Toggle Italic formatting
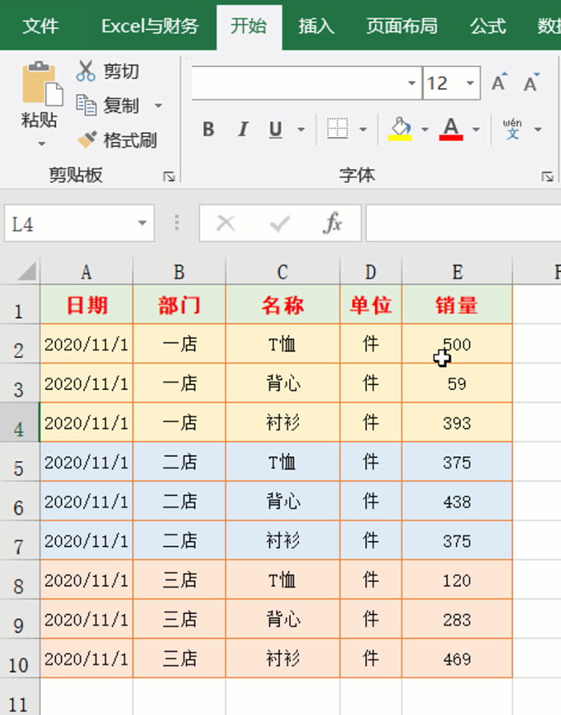 click(x=243, y=129)
